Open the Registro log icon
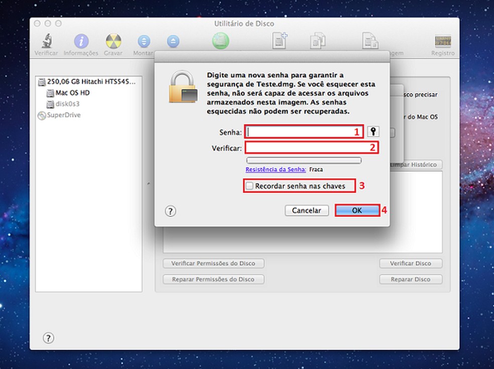 [x=443, y=41]
